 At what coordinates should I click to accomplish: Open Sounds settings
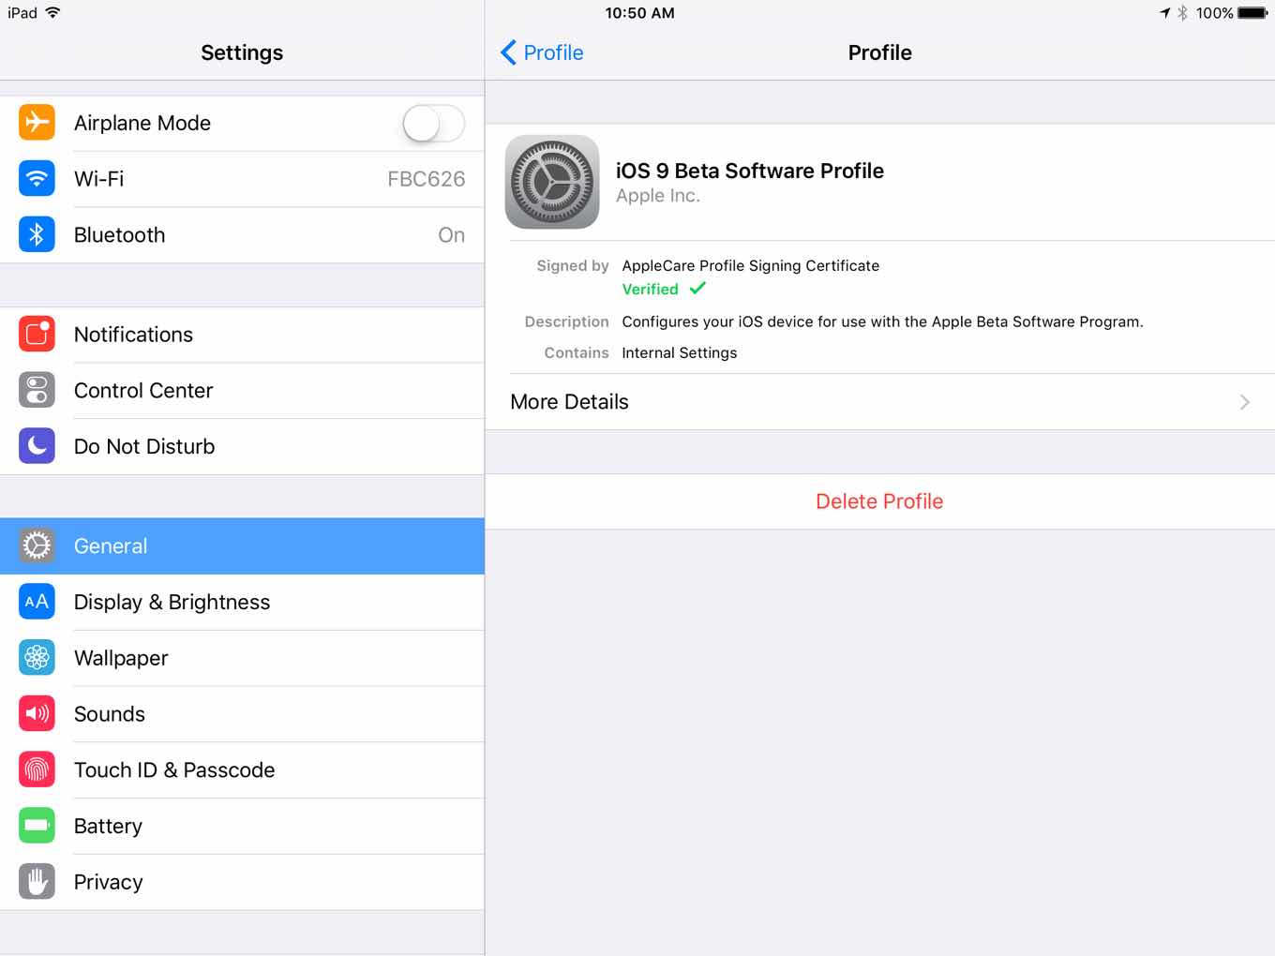[x=242, y=714]
